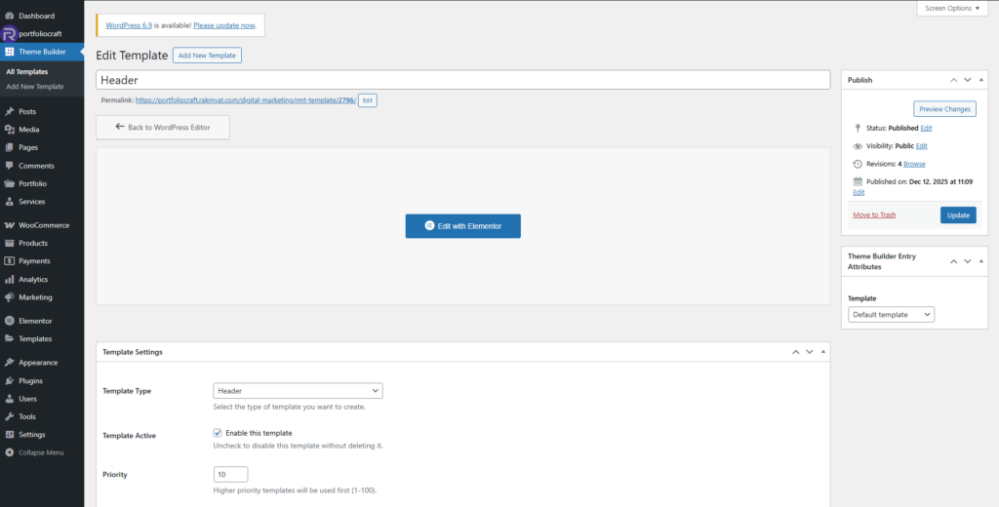Viewport: 999px width, 507px height.
Task: Click the Move to Trash link
Action: point(874,214)
